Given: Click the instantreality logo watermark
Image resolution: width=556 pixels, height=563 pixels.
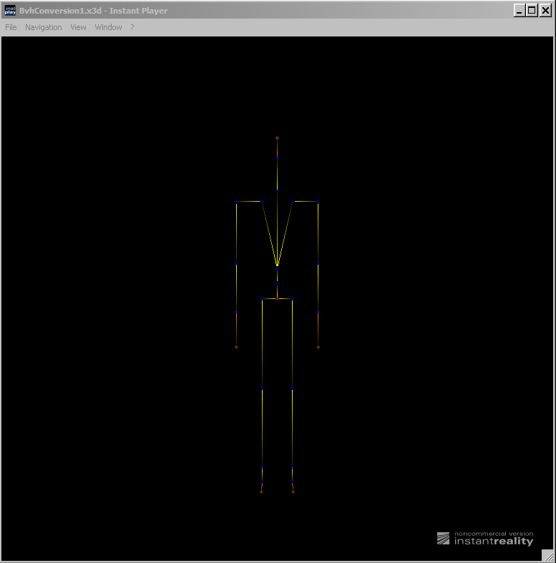Looking at the screenshot, I should 485,539.
